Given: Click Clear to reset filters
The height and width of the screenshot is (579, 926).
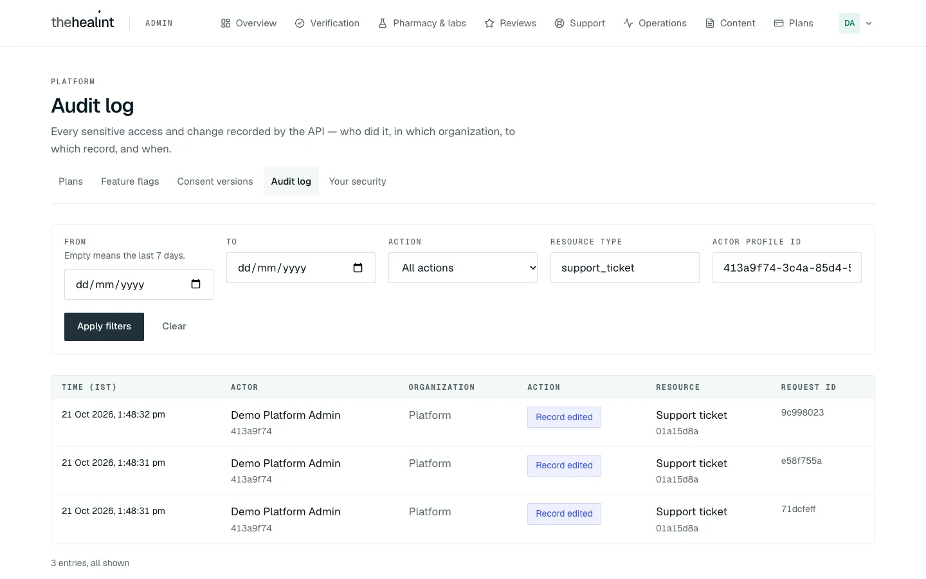Looking at the screenshot, I should (174, 327).
